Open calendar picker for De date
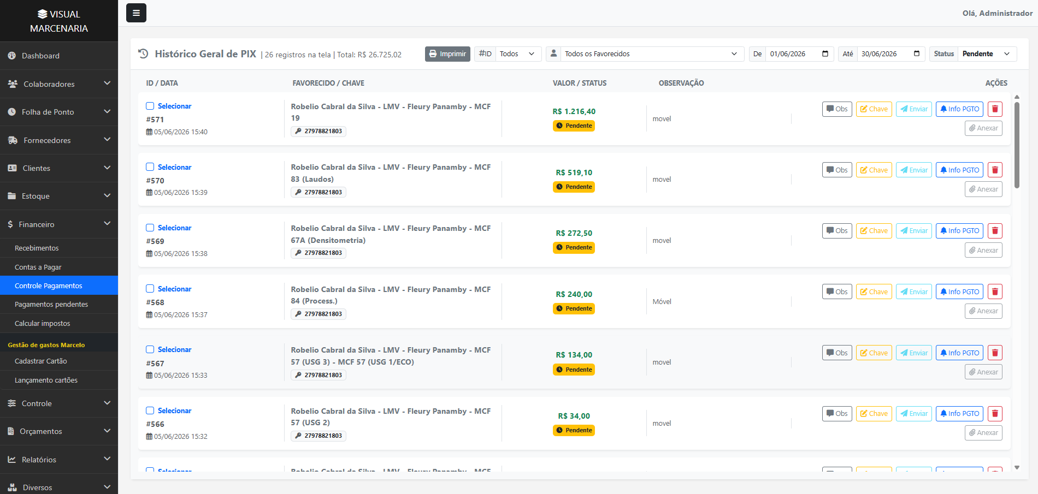1038x494 pixels. (825, 53)
